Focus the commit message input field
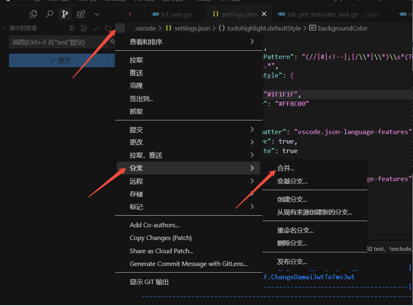Image resolution: width=413 pixels, height=306 pixels. pos(59,42)
